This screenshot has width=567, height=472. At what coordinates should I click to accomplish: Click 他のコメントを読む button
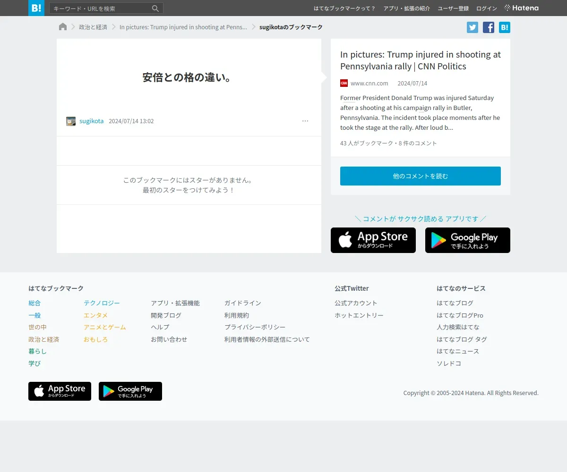pyautogui.click(x=421, y=176)
